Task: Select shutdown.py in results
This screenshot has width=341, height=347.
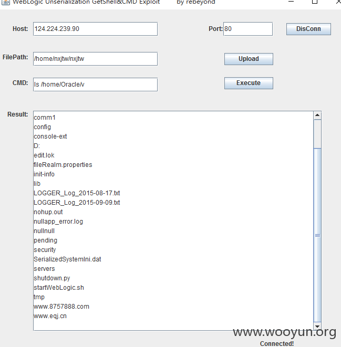Action: [x=52, y=278]
